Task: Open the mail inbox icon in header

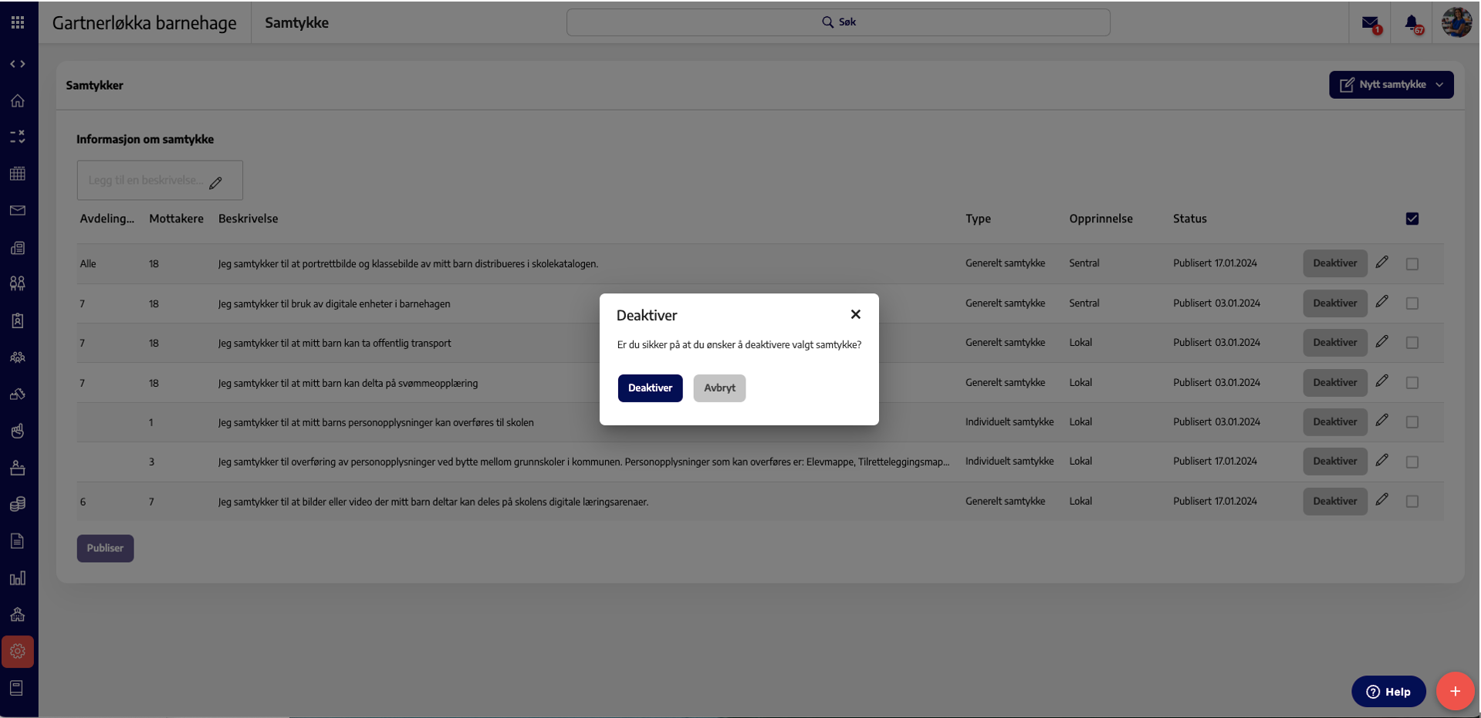Action: click(x=1371, y=23)
